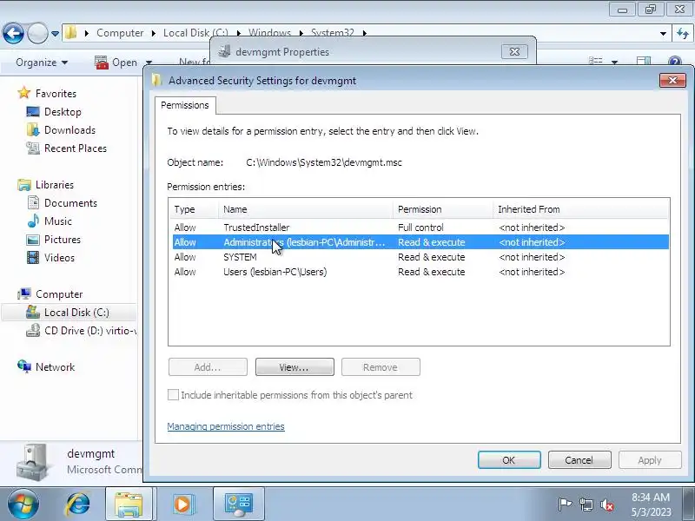
Task: Click the Open toolbar button
Action: (116, 63)
